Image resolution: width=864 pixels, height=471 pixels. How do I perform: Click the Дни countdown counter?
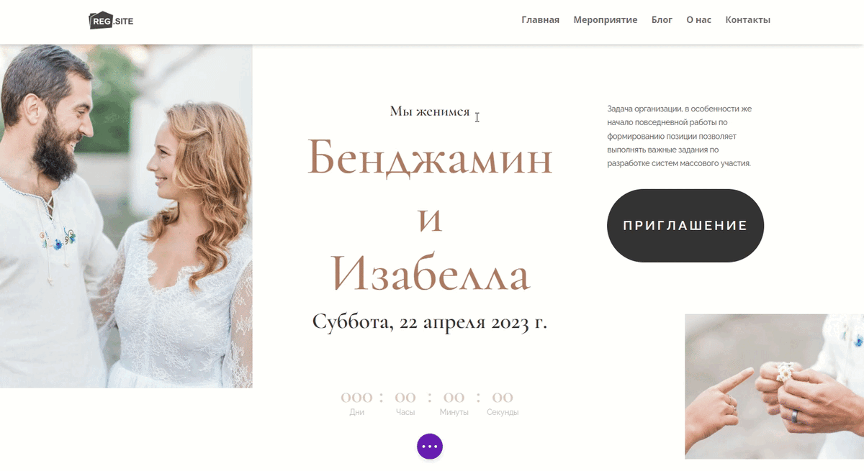[x=357, y=403]
